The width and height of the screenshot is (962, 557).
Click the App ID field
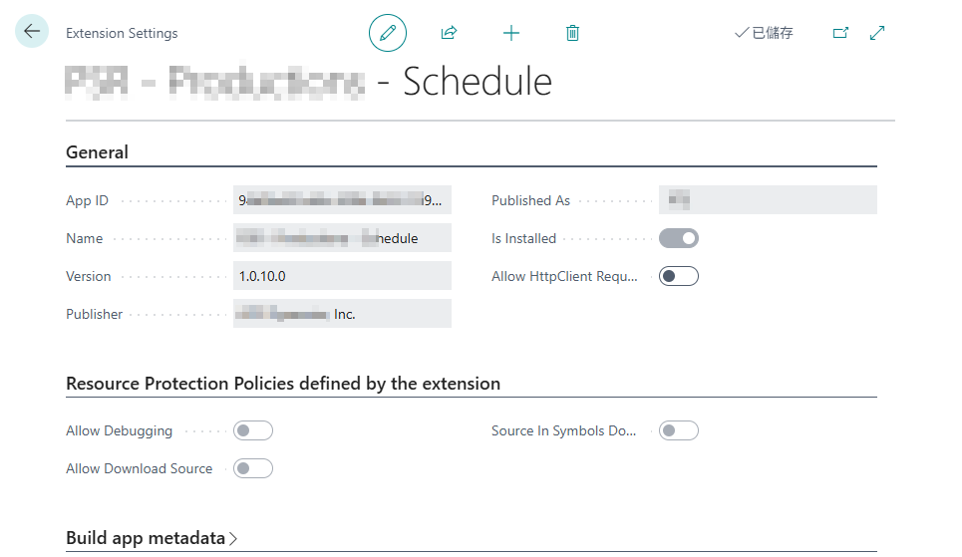[342, 200]
